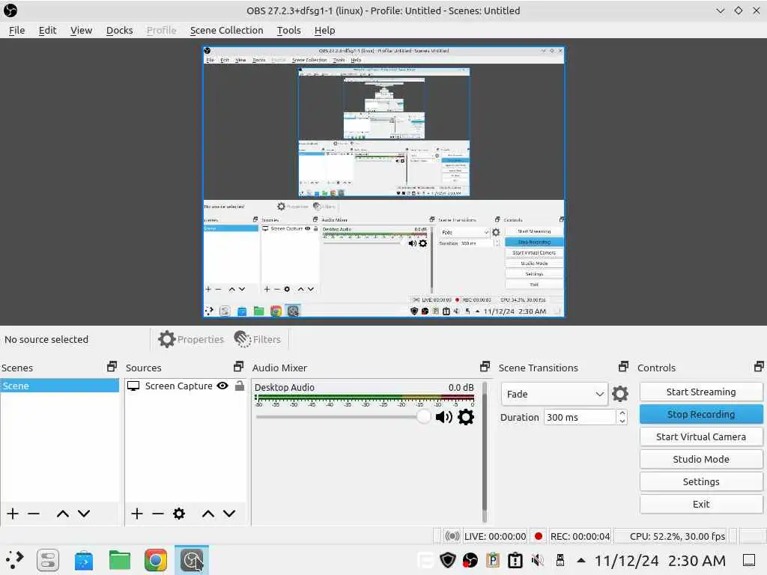Click the Exit button

point(701,504)
